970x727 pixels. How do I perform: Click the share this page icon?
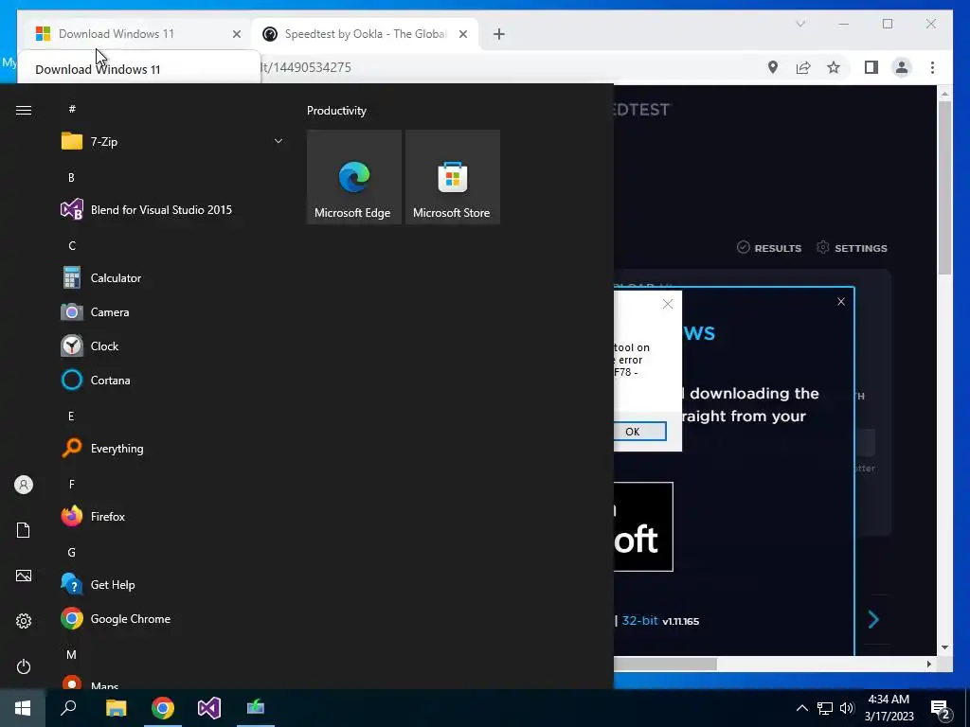(803, 67)
